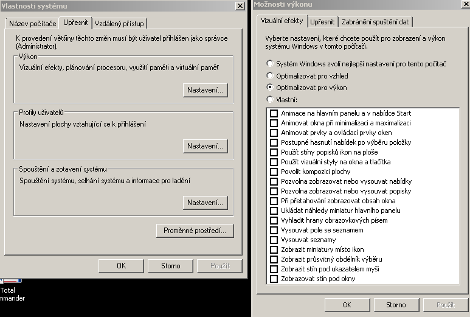Viewport: 470px width, 317px height.
Task: Toggle Animovat prvky a ovládací prvky oken
Action: point(274,133)
